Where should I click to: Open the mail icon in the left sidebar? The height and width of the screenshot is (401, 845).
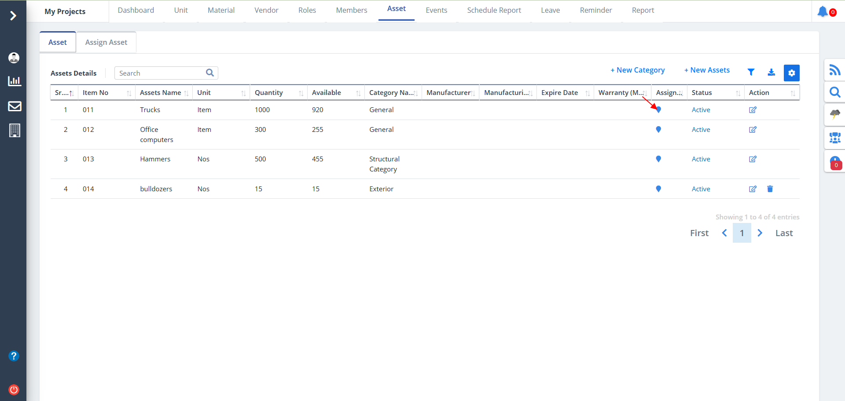click(x=15, y=106)
